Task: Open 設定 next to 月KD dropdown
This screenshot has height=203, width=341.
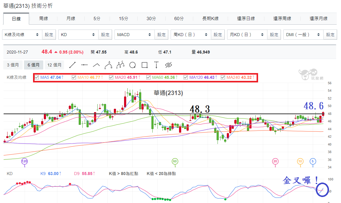Action: (274, 35)
